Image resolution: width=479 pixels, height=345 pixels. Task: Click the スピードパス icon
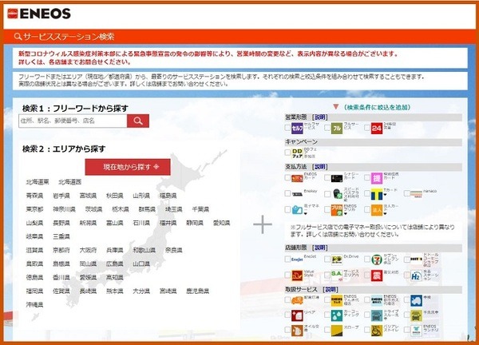pos(337,194)
